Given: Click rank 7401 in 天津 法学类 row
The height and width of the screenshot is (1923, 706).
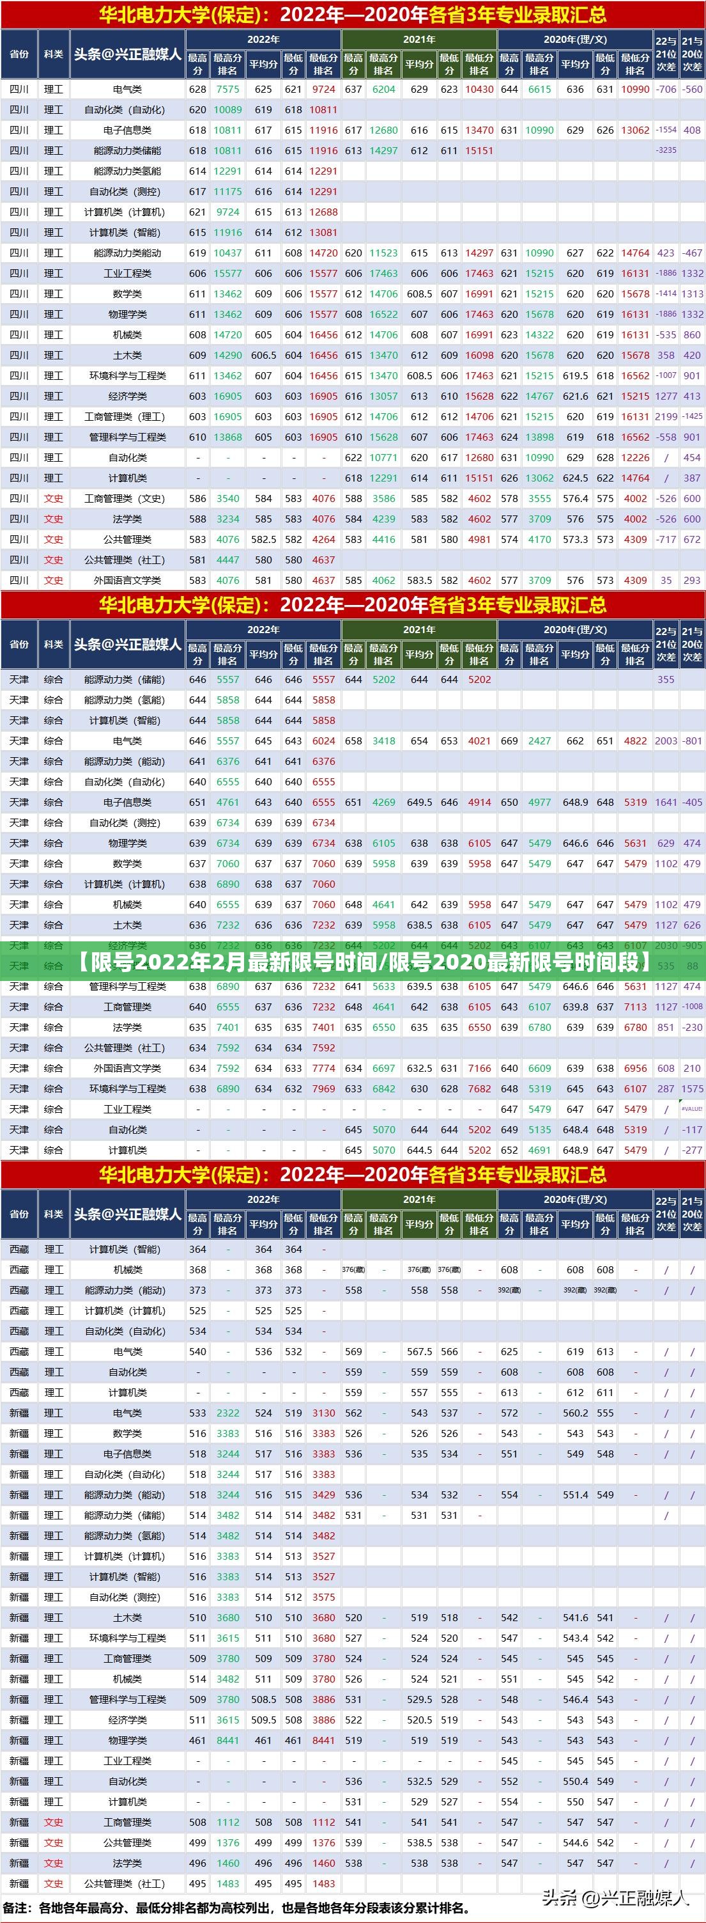Looking at the screenshot, I should pyautogui.click(x=227, y=1028).
